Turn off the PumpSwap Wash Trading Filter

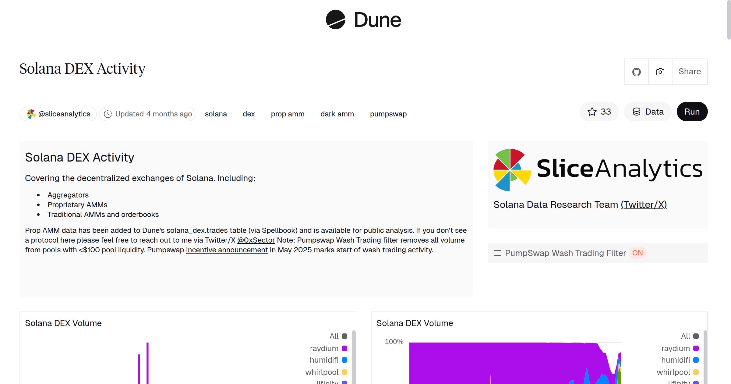tap(637, 253)
